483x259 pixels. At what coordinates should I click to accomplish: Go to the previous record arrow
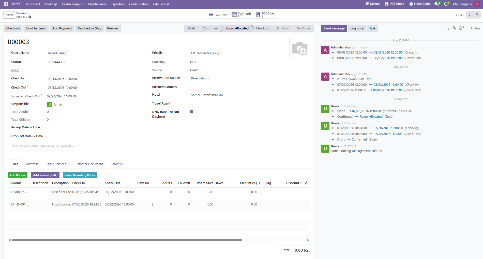pyautogui.click(x=470, y=15)
